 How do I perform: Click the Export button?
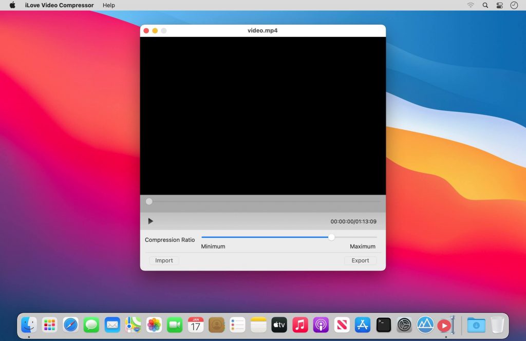point(360,260)
